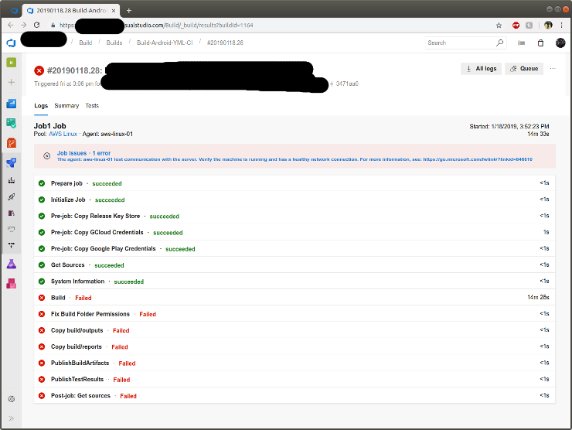
Task: Open the Azure DevOps home logo
Action: click(x=12, y=43)
